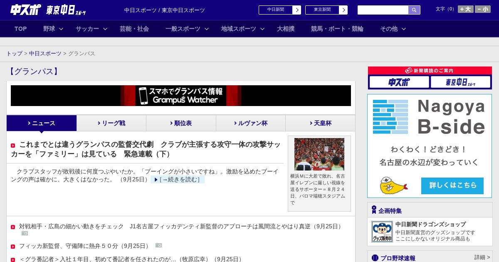Click 東京中日スポーツ button in subscription box
Viewport: 499px width, 262px height.
pos(460,82)
